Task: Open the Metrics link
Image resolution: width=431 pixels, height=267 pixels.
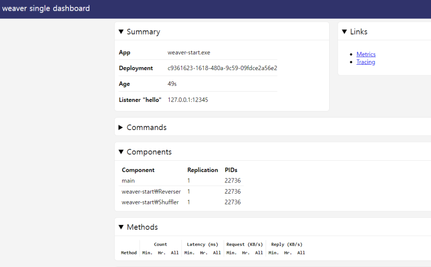Action: click(366, 54)
